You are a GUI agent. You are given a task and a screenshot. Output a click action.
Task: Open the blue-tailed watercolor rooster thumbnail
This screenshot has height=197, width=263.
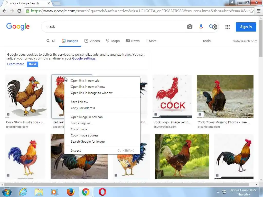click(x=25, y=157)
